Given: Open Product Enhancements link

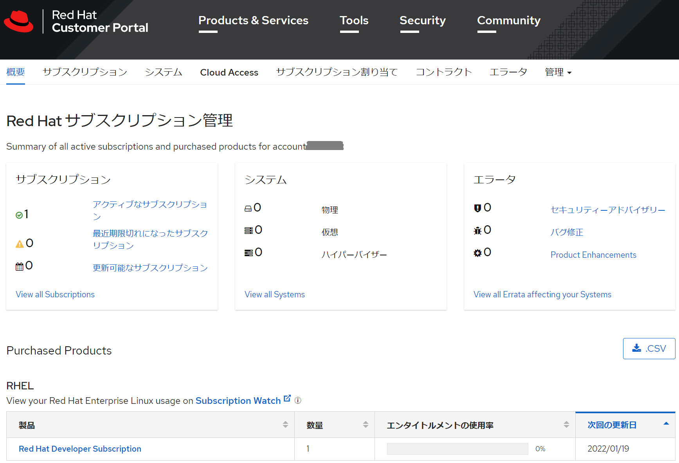Looking at the screenshot, I should [593, 255].
